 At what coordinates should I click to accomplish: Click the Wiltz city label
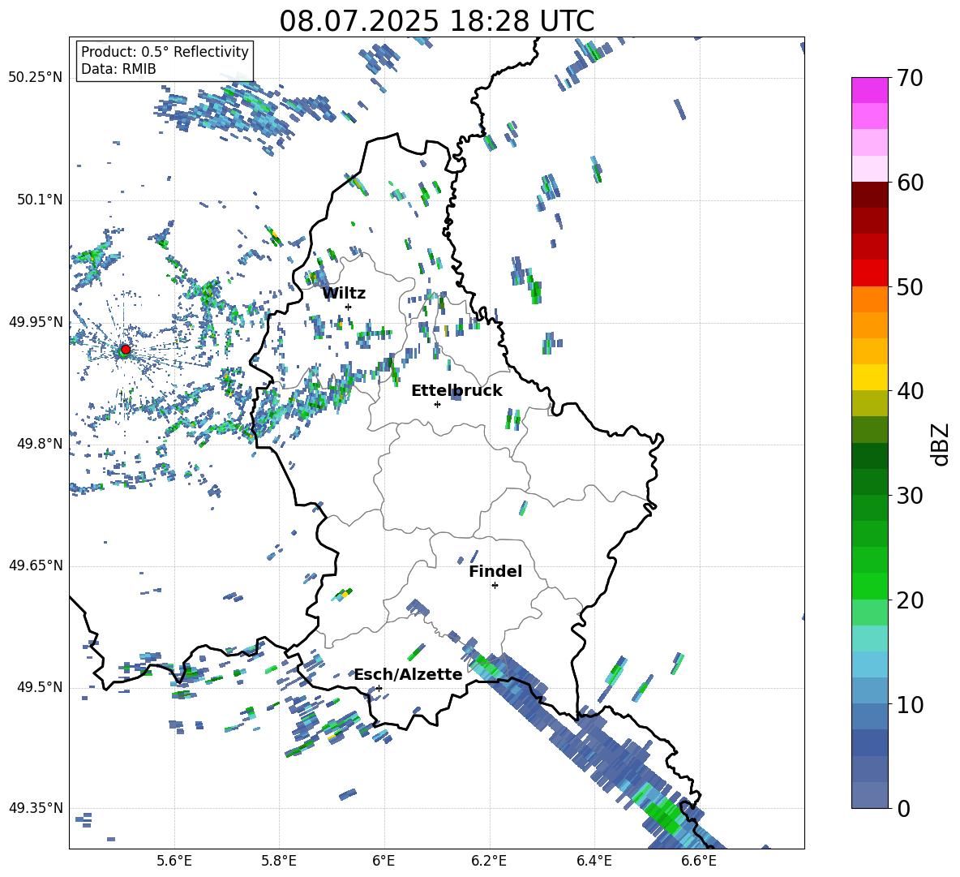point(344,294)
